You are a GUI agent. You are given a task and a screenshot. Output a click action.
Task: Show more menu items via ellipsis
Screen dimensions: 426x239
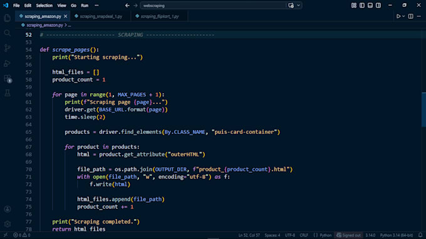(x=96, y=6)
